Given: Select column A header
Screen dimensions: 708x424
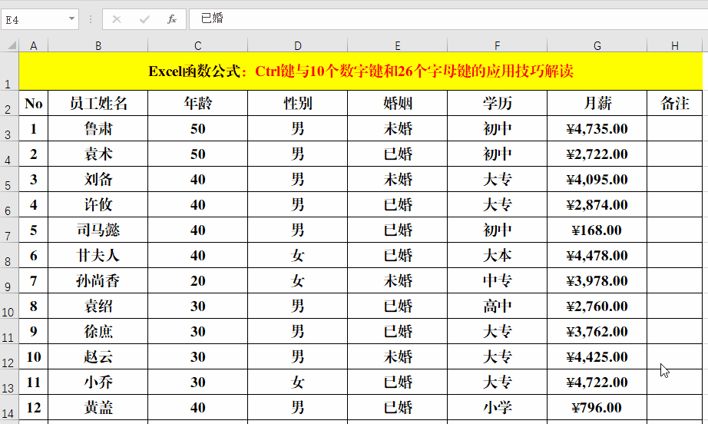Looking at the screenshot, I should (34, 45).
